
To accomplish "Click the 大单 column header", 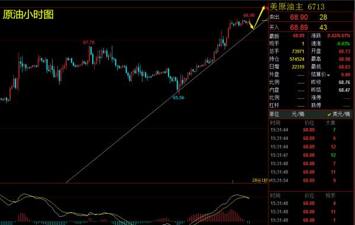I will (330, 123).
